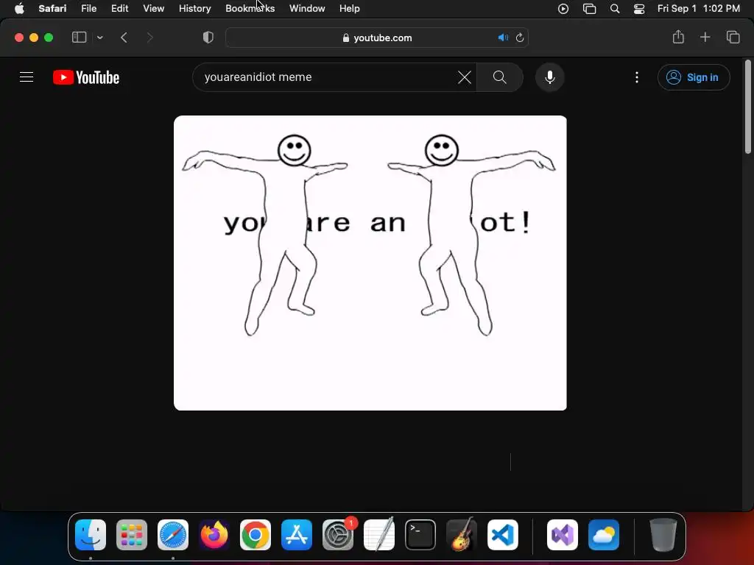Open Control Center
This screenshot has width=754, height=565.
tap(639, 9)
